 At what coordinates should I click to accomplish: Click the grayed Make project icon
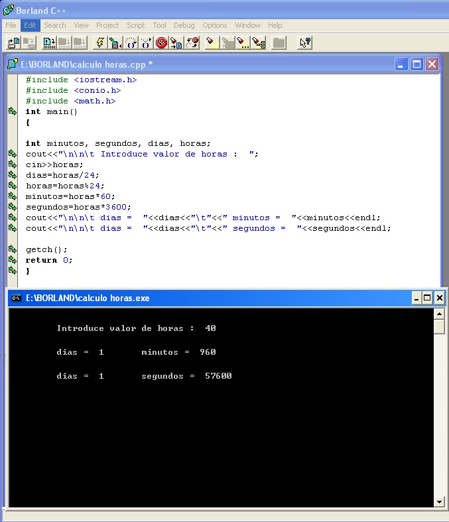[x=64, y=43]
